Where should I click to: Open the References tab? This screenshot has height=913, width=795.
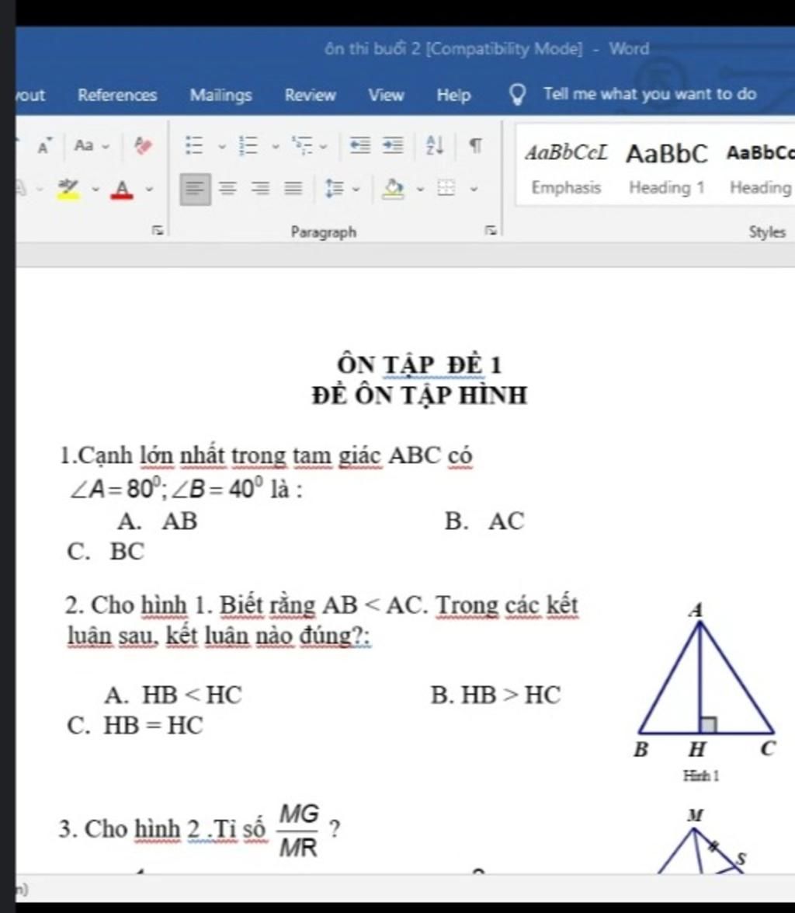(x=117, y=95)
